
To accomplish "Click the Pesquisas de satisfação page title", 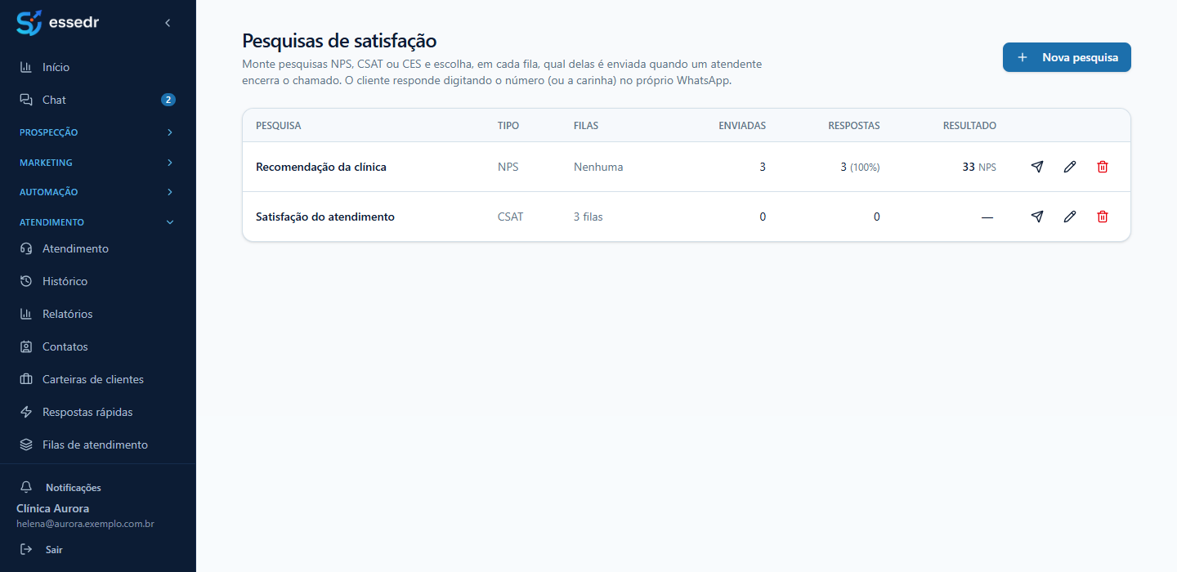I will [339, 41].
